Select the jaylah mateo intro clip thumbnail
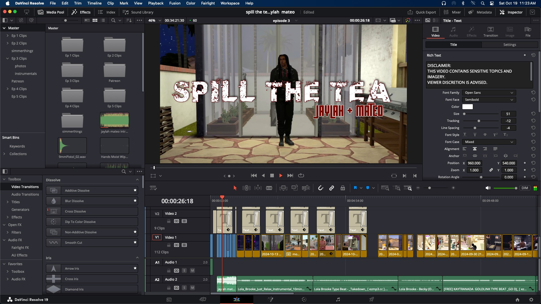The width and height of the screenshot is (541, 304). pos(114,120)
